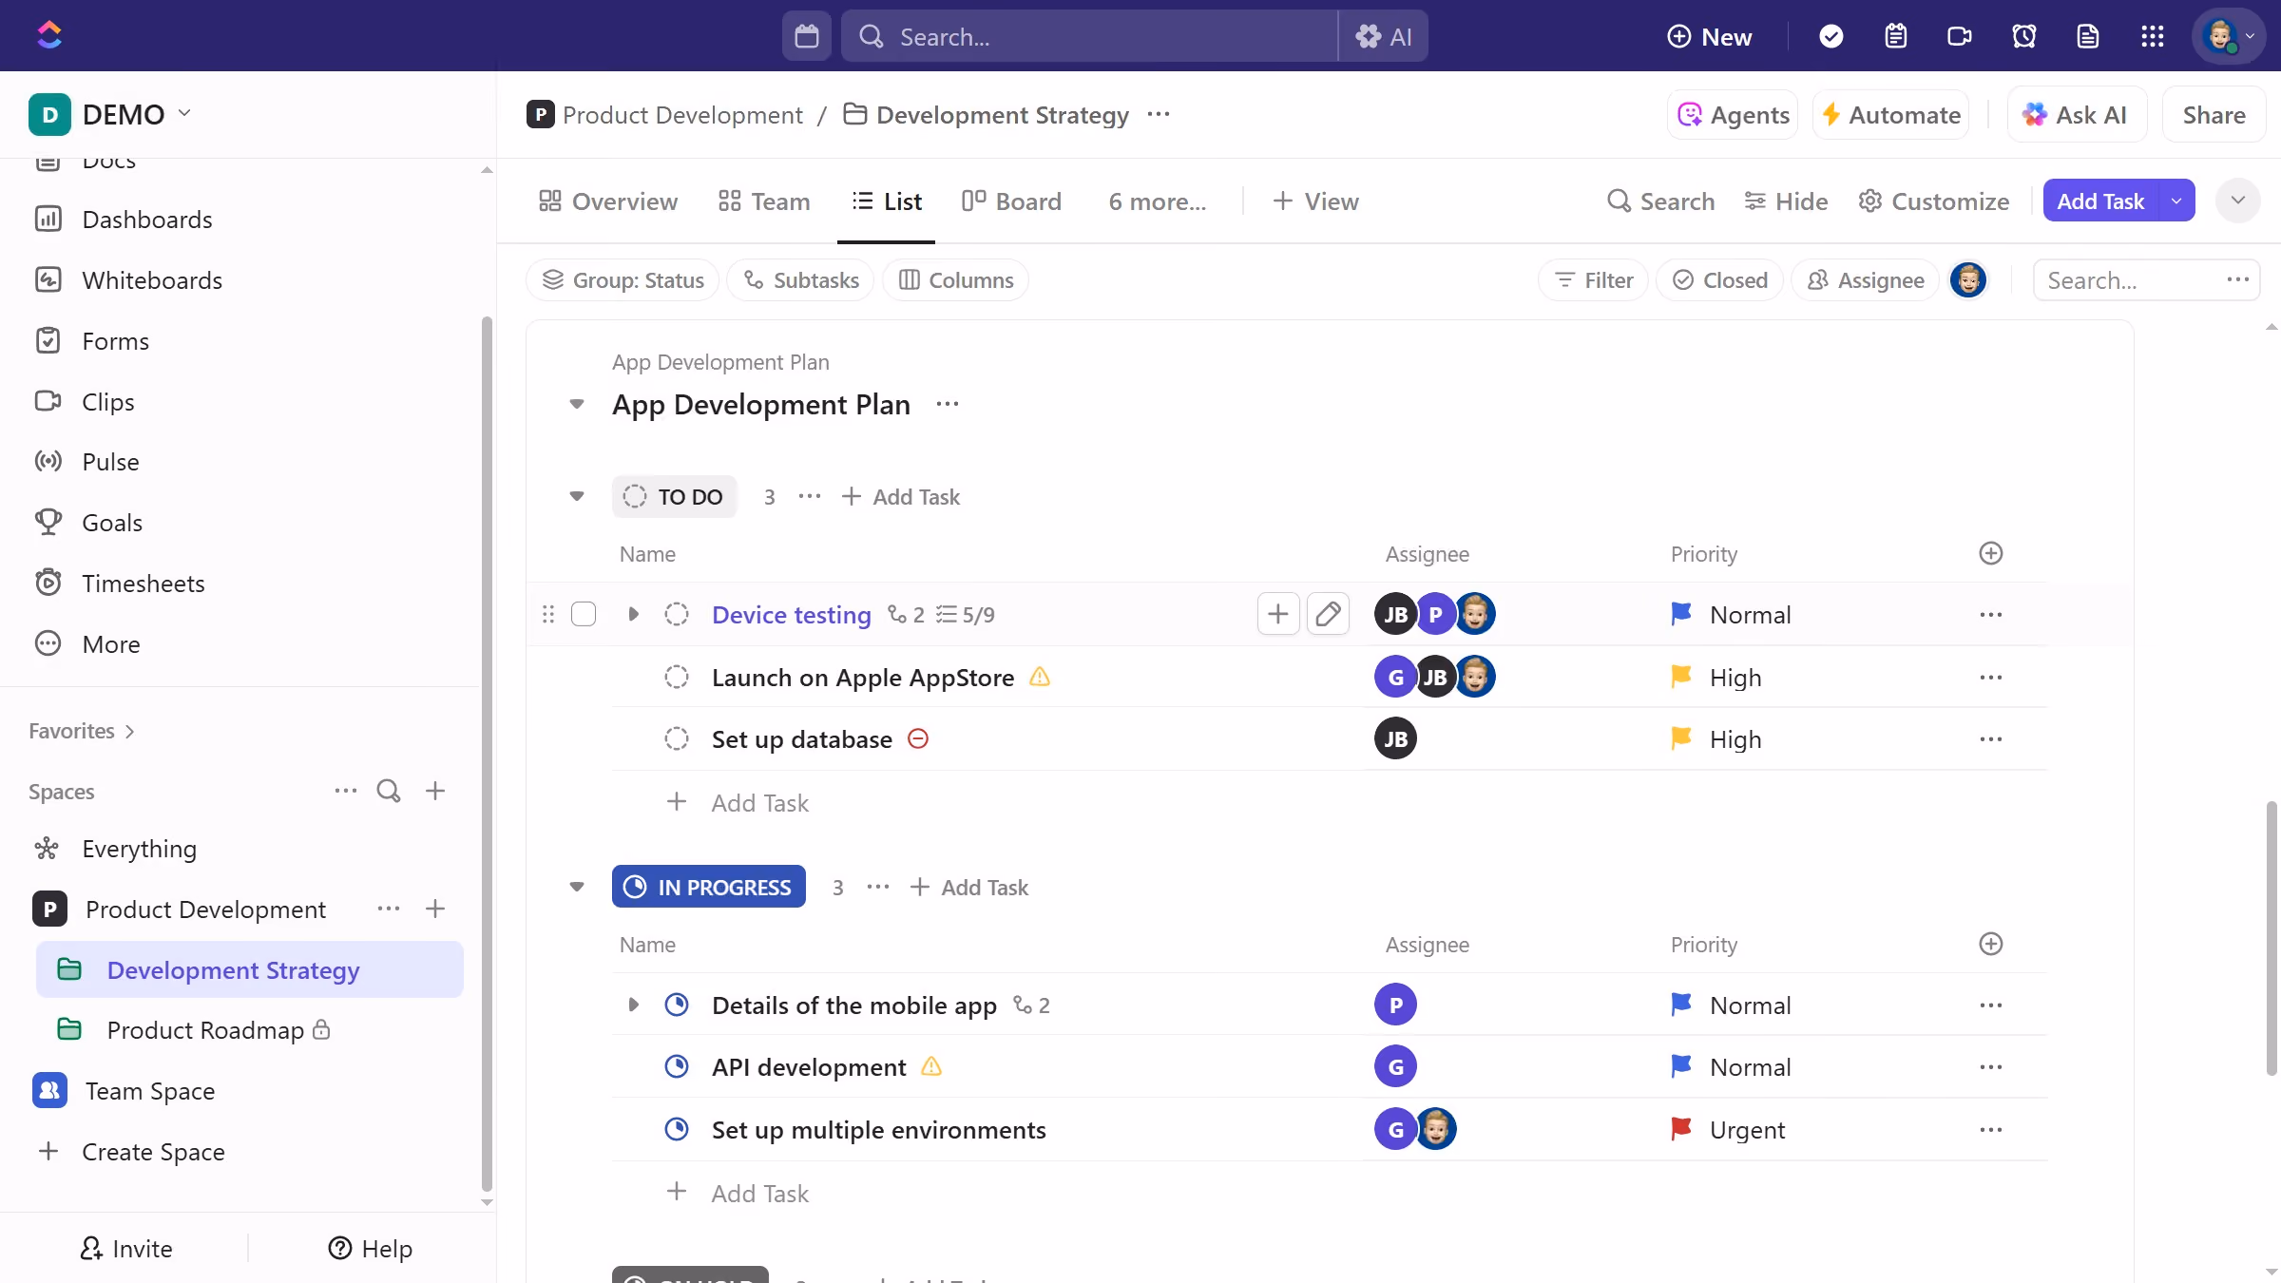Open the 6 more views menu
This screenshot has width=2281, height=1283.
(1158, 201)
